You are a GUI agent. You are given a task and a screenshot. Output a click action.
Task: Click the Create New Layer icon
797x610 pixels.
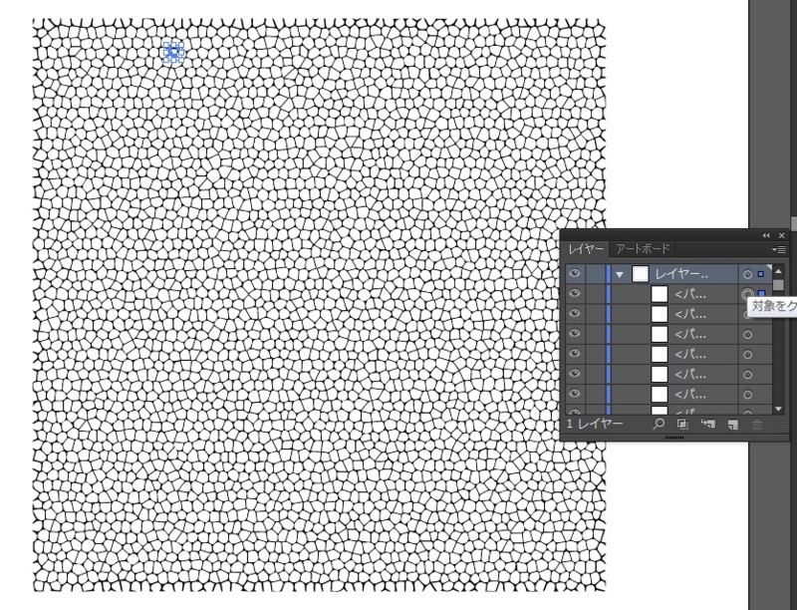coord(732,425)
